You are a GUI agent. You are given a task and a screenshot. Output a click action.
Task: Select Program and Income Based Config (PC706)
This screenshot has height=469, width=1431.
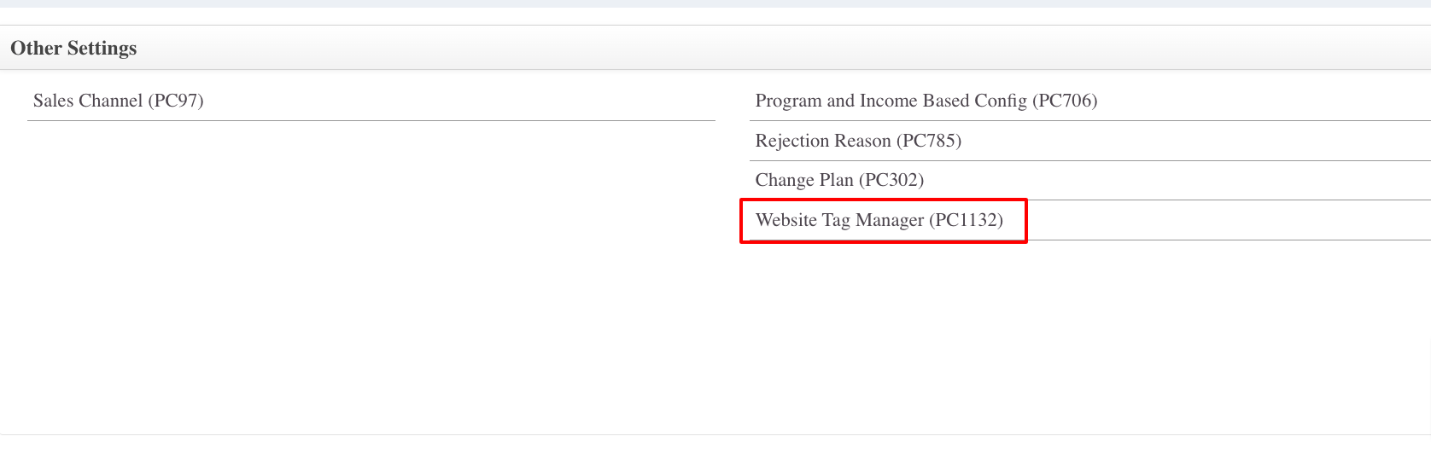point(926,101)
